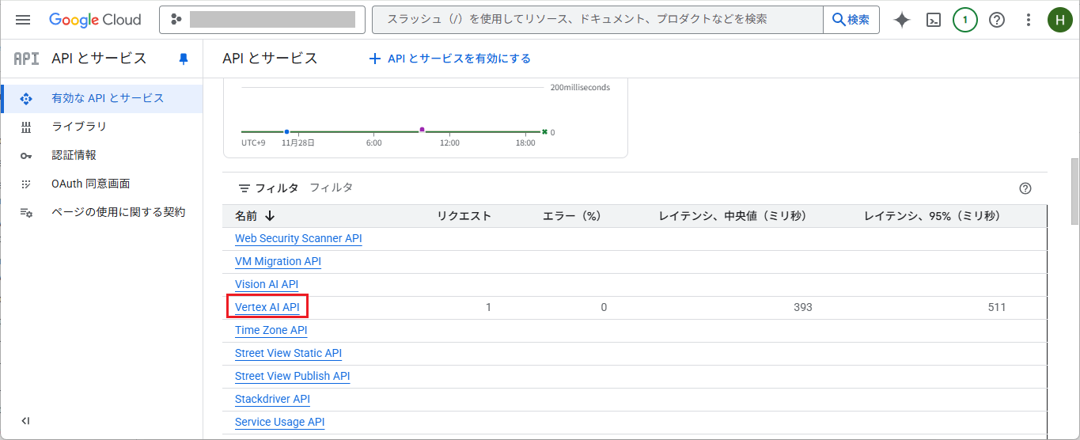Open the table help question mark icon
Screen dimensions: 1080x440
pyautogui.click(x=1025, y=188)
